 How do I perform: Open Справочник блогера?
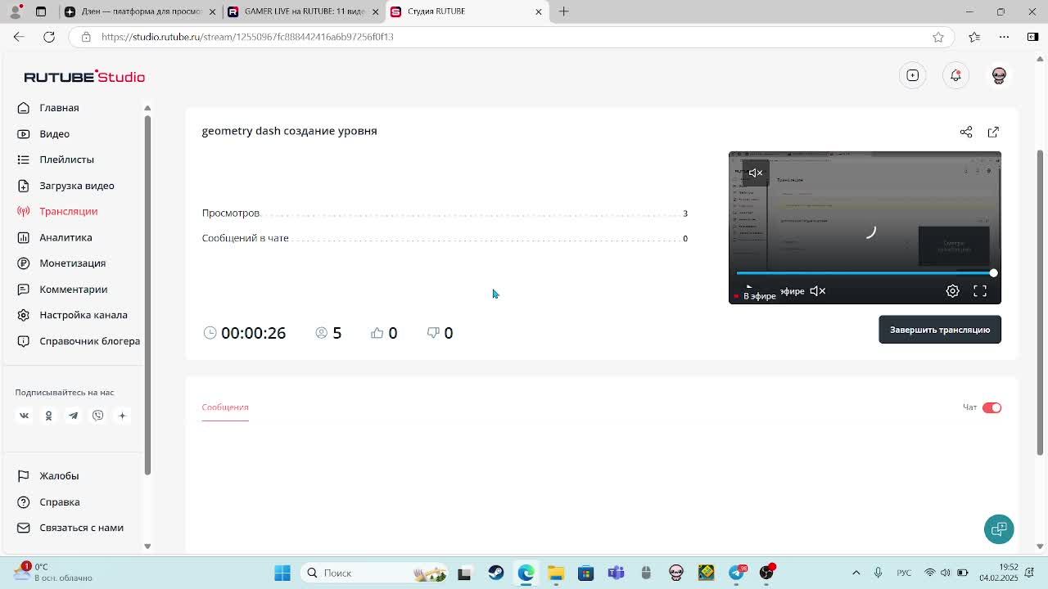(89, 341)
